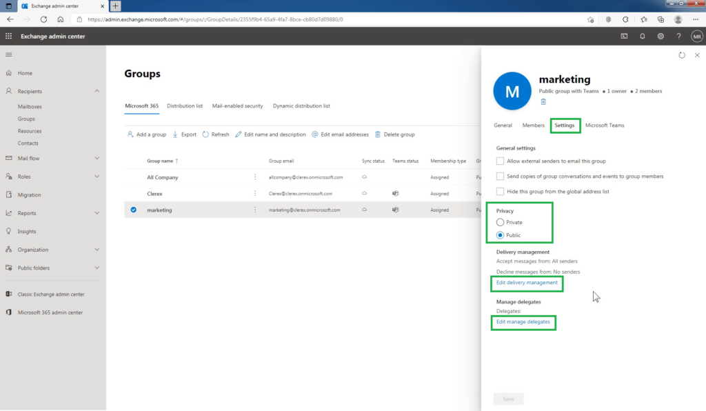Switch to the Microsoft 365 groups tab
This screenshot has width=706, height=411.
point(142,106)
